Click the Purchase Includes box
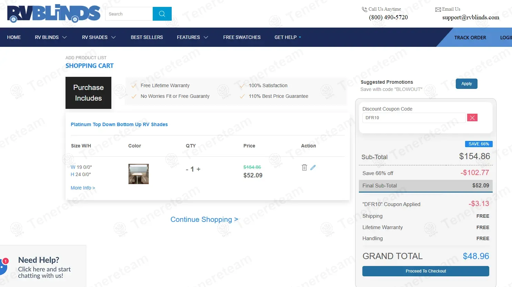The height and width of the screenshot is (287, 512). (88, 93)
